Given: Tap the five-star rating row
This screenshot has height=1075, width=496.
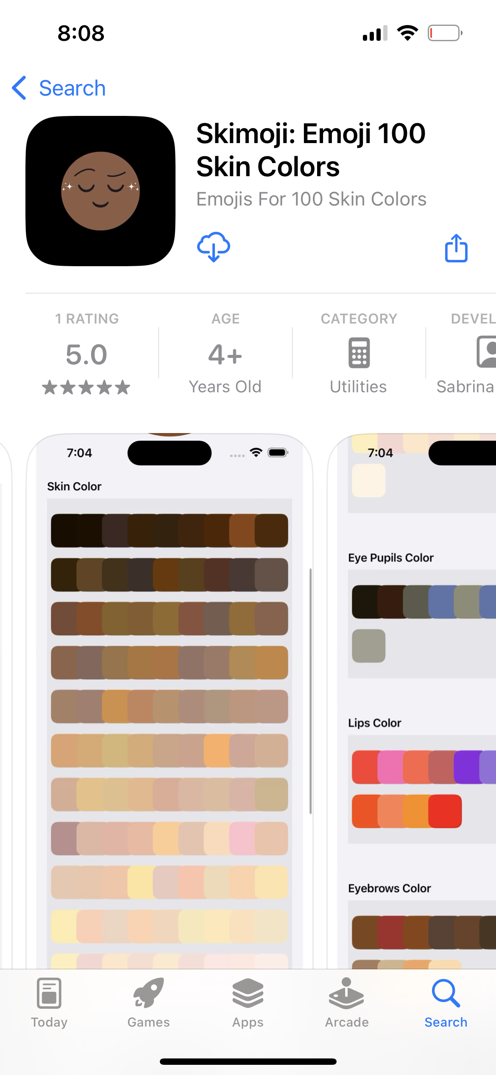Looking at the screenshot, I should [86, 387].
